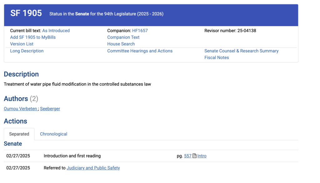View the Companion Text
The width and height of the screenshot is (320, 183).
pos(123,37)
